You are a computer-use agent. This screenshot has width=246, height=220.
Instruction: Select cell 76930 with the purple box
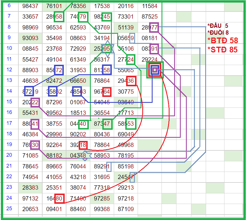[30, 145]
